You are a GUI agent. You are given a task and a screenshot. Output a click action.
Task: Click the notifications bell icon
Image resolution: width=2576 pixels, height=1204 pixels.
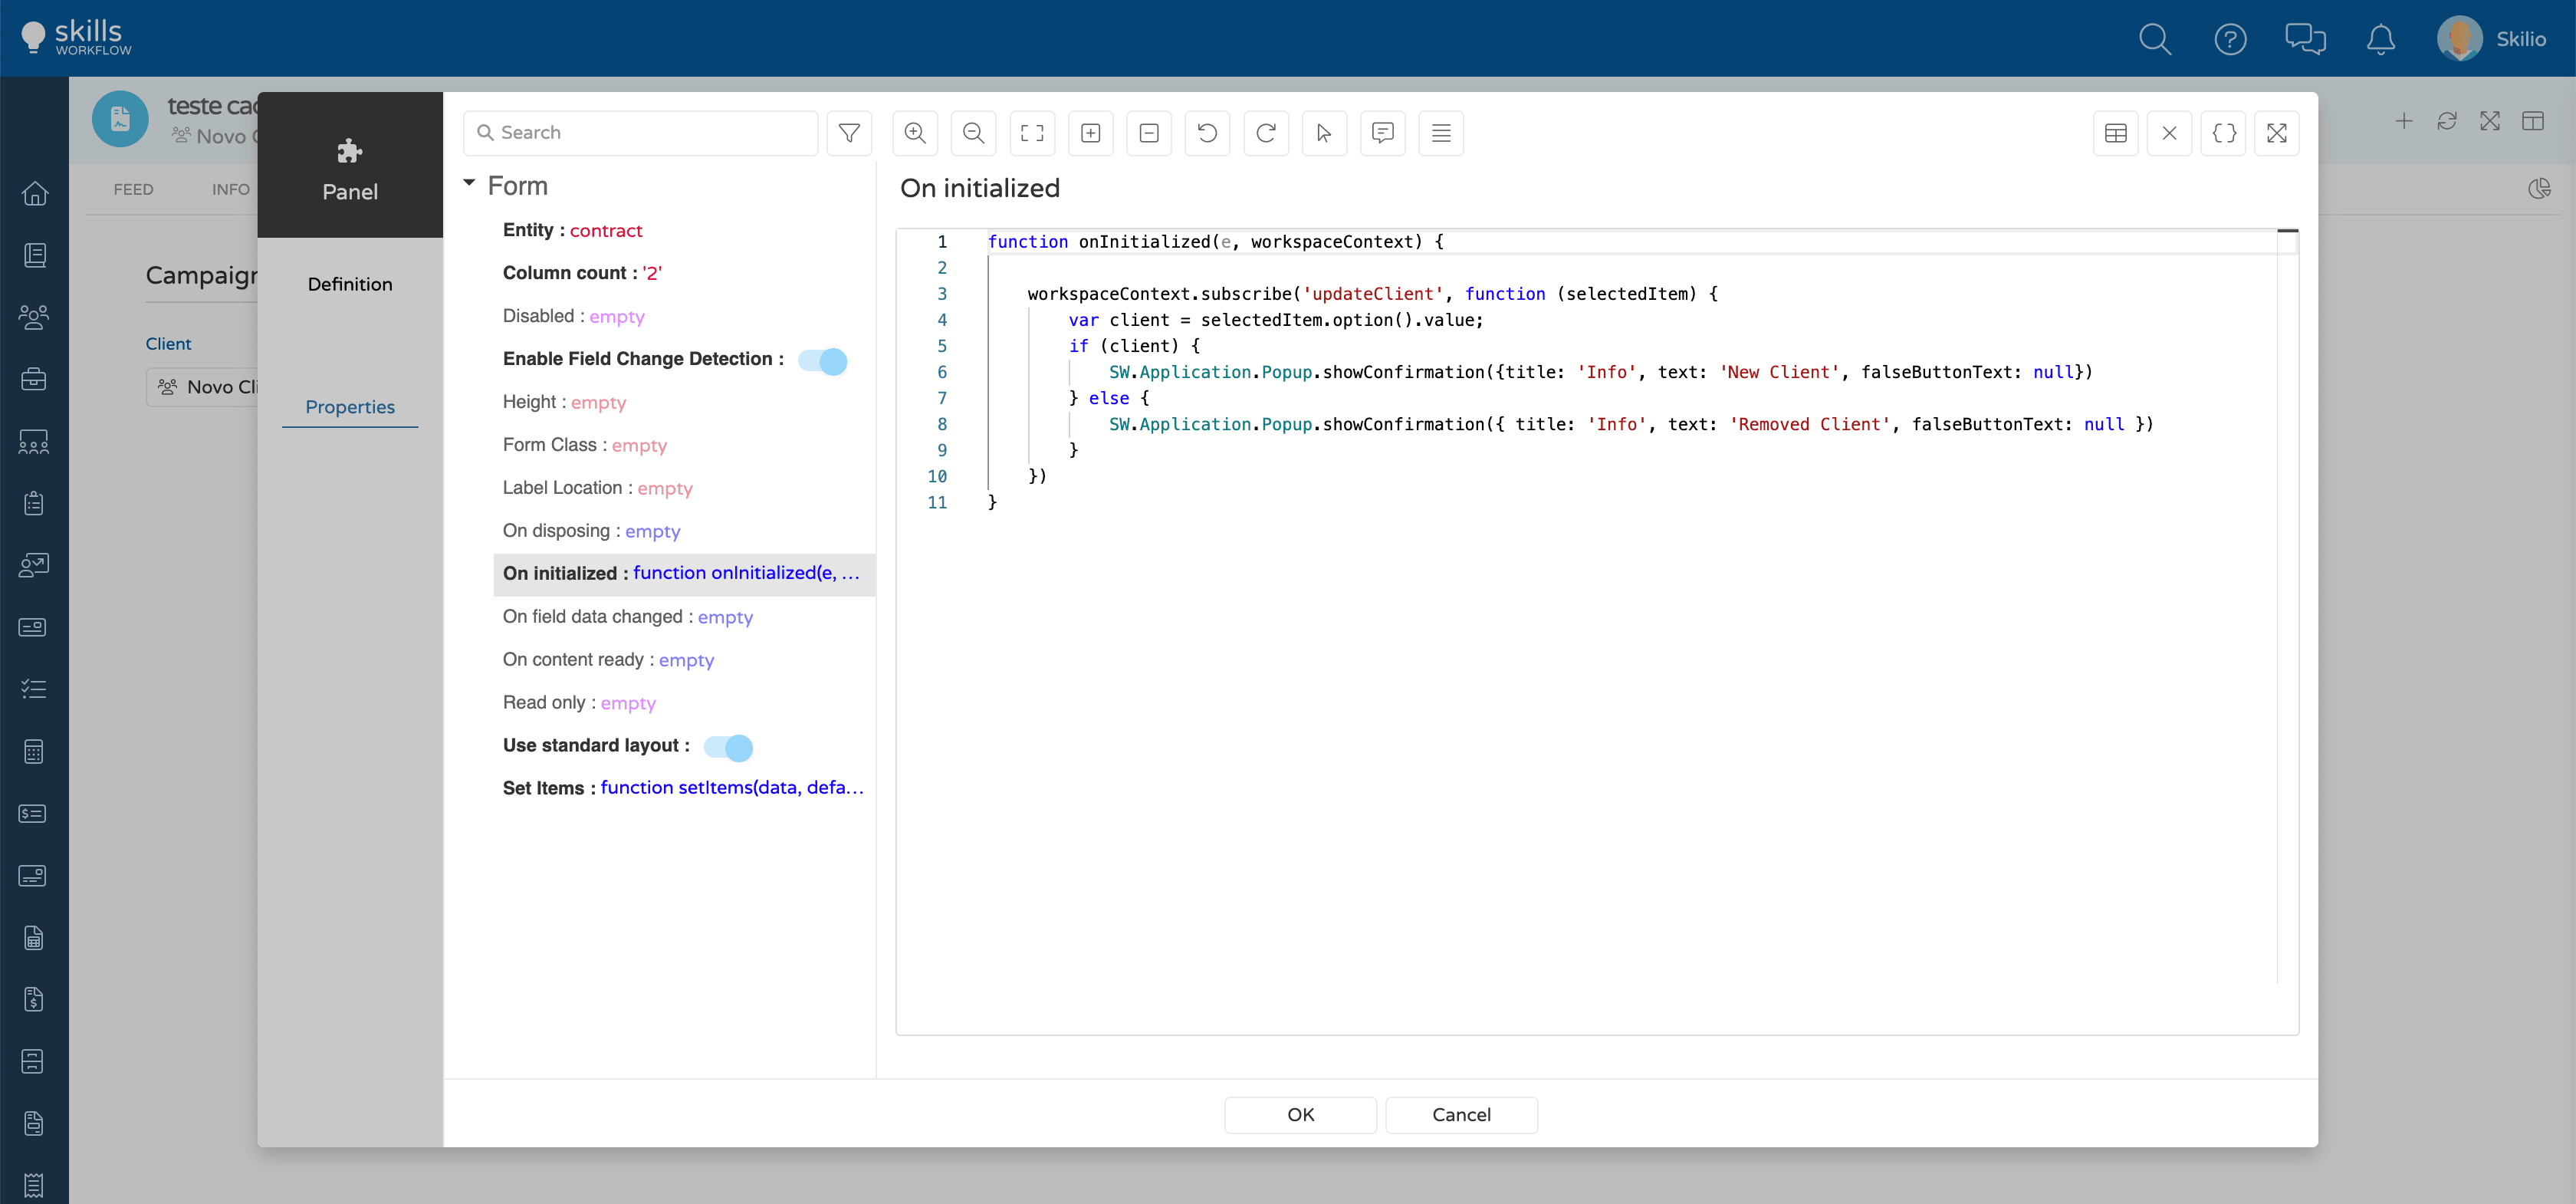[x=2380, y=39]
